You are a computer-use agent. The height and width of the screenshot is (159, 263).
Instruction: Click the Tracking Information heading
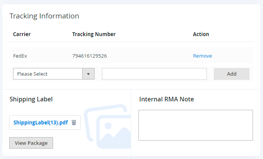coord(44,16)
